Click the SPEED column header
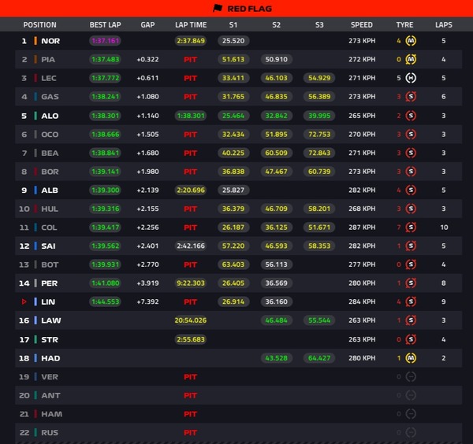 [362, 25]
